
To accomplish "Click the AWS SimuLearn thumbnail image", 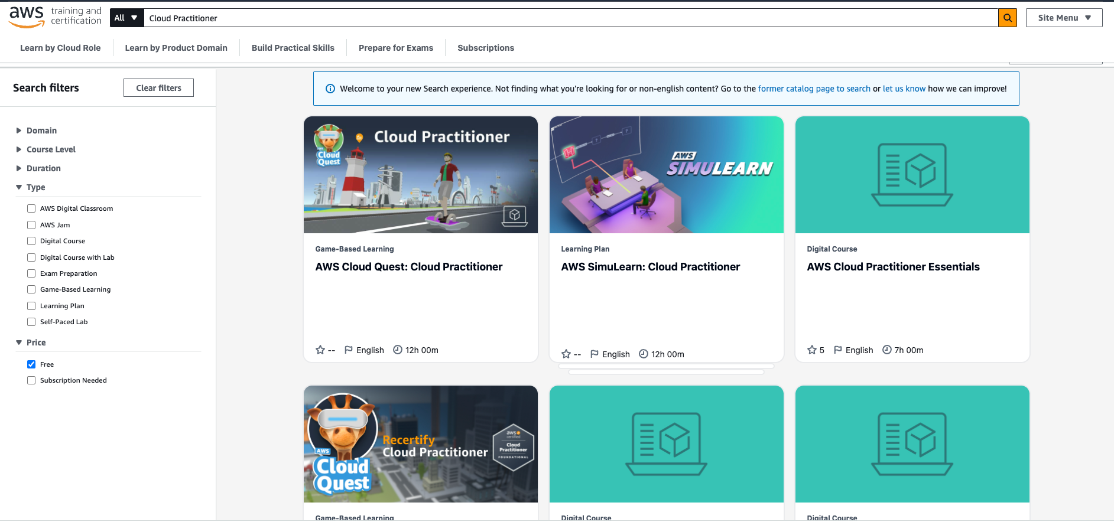I will [x=667, y=175].
